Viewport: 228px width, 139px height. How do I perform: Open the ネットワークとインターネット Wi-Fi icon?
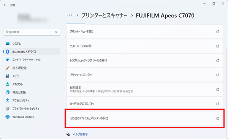point(8,60)
